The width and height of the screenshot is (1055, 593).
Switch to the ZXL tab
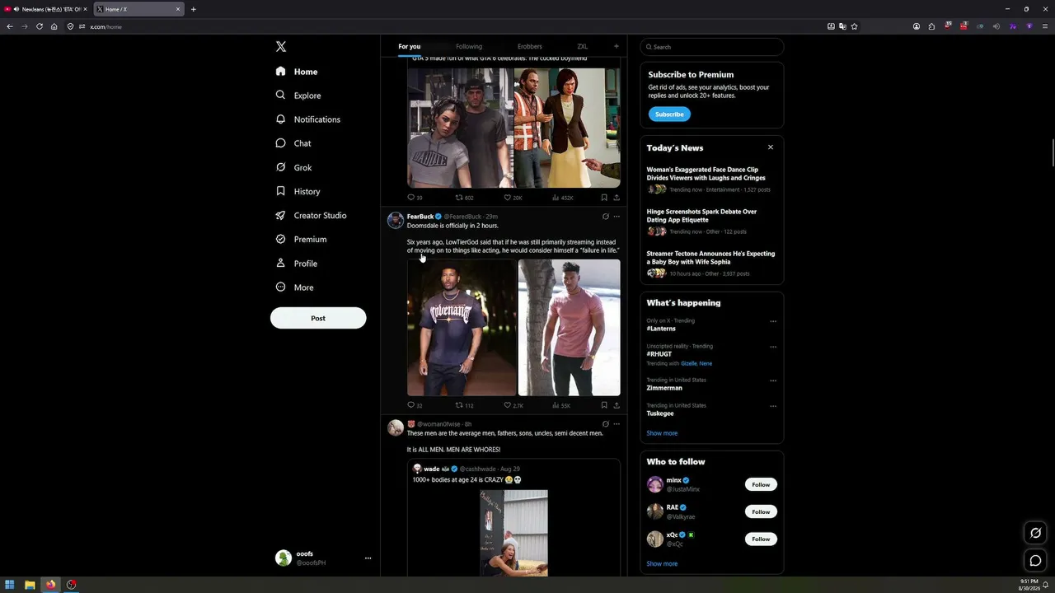(x=582, y=47)
